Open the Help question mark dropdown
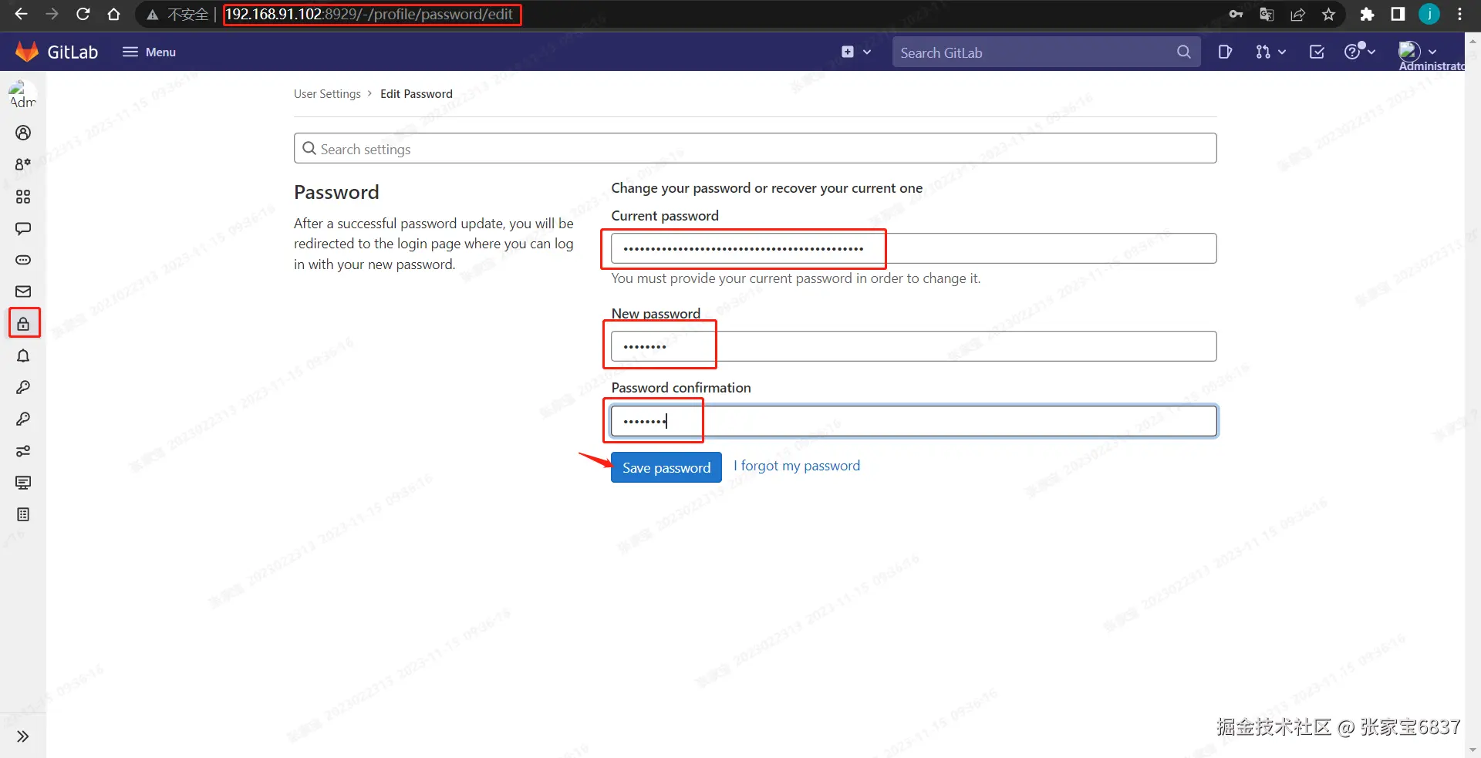The width and height of the screenshot is (1481, 758). coord(1360,52)
